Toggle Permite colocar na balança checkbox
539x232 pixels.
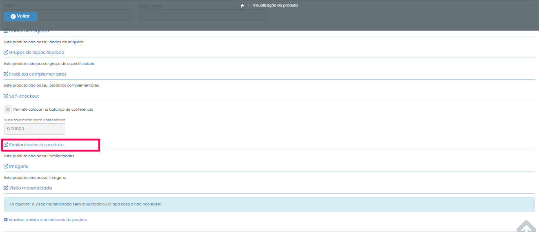click(x=8, y=109)
